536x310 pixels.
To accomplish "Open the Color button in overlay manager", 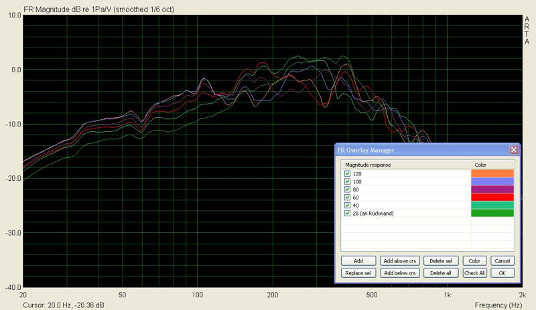I will (x=474, y=260).
